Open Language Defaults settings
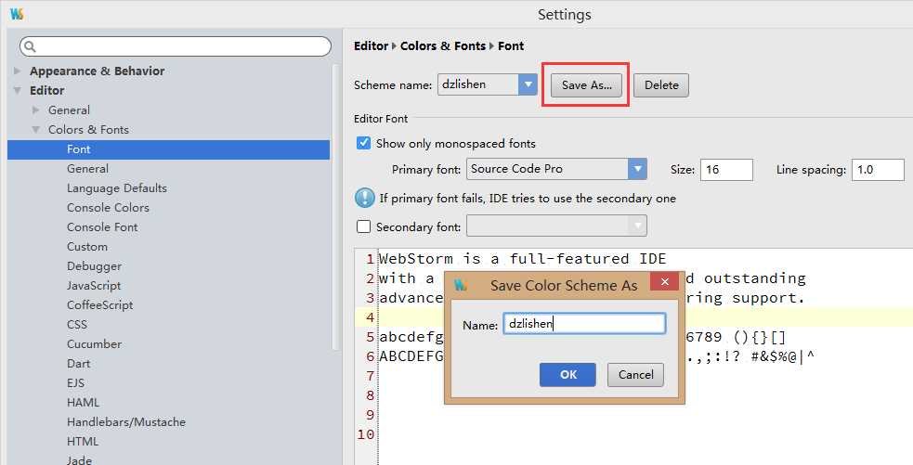This screenshot has height=465, width=913. pyautogui.click(x=116, y=188)
